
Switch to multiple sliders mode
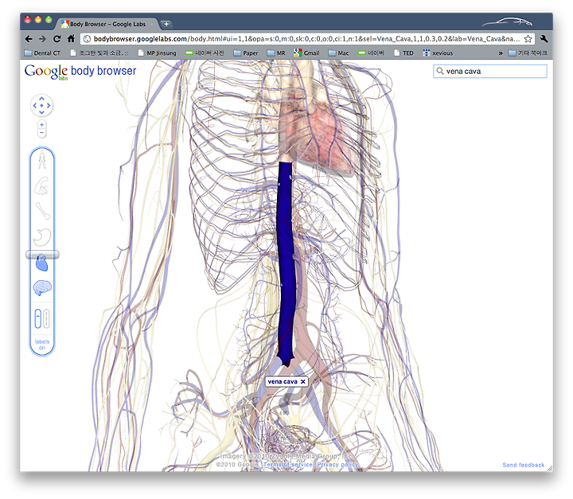pyautogui.click(x=46, y=319)
